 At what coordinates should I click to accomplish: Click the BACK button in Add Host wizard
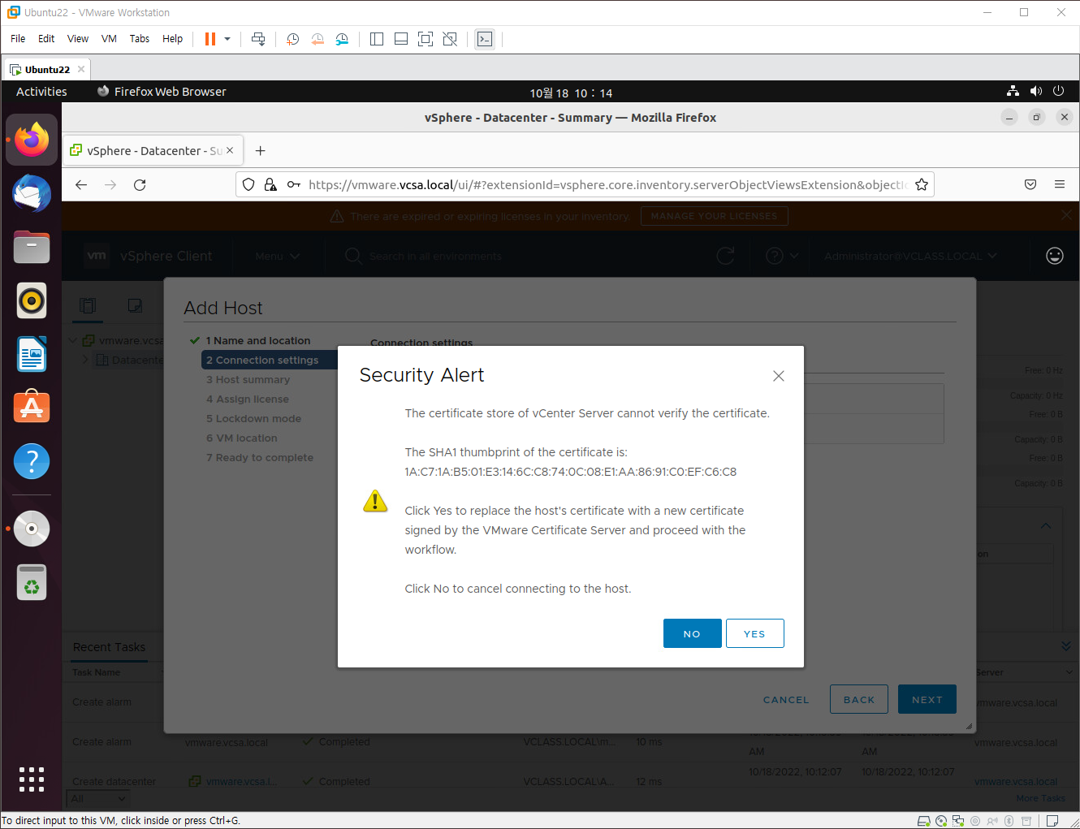[x=858, y=699]
